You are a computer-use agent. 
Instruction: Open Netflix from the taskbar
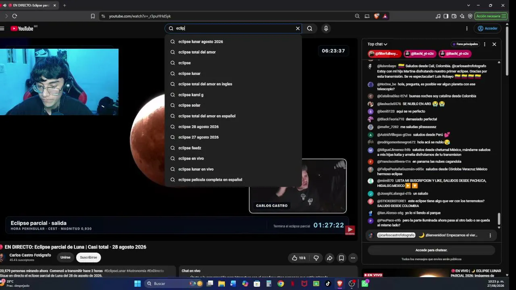pos(292,284)
